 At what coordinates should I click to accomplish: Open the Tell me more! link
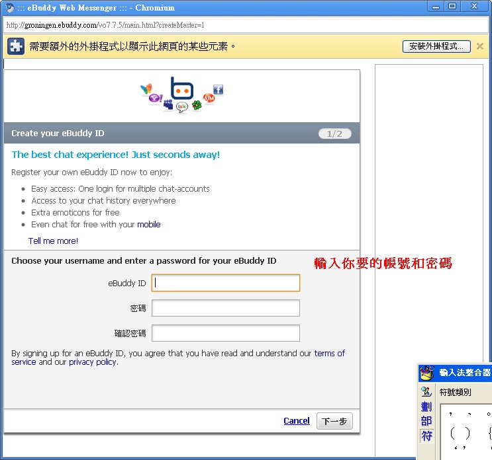[53, 241]
